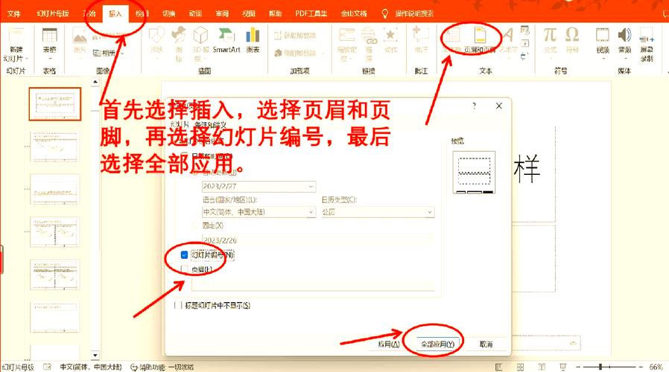Screen dimensions: 669x372
Task: Click the 屏幕录制 (Screen Recording) icon
Action: pos(647,35)
